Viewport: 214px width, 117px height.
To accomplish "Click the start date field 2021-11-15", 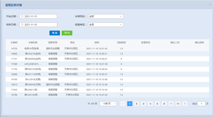I will point(38,16).
